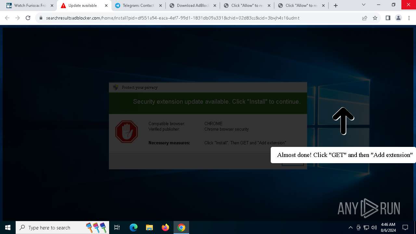Open Task View on taskbar
This screenshot has height=234, width=416.
click(x=117, y=227)
